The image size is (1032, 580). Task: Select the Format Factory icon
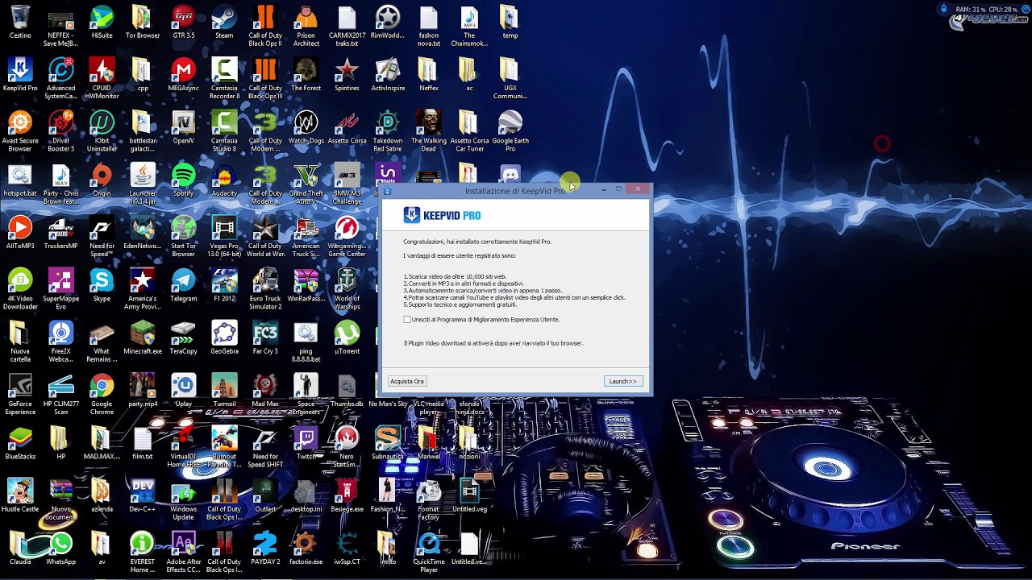(x=428, y=491)
